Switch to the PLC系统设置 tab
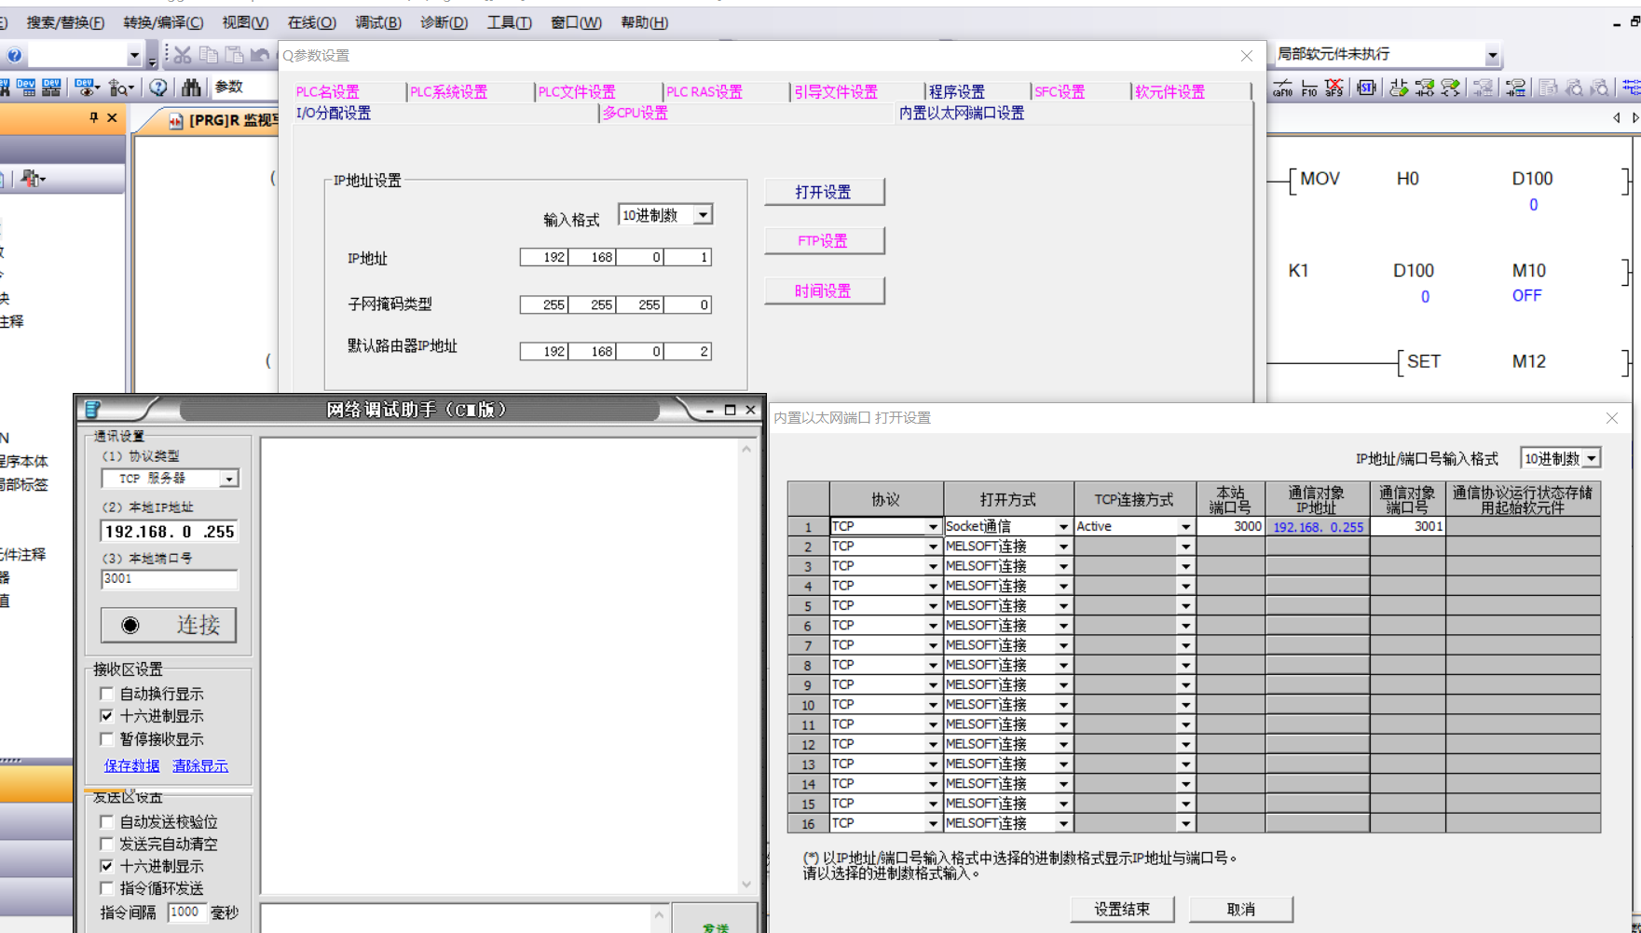Image resolution: width=1641 pixels, height=933 pixels. [448, 92]
